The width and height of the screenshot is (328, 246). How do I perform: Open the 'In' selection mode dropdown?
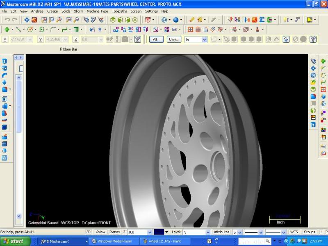(x=204, y=39)
